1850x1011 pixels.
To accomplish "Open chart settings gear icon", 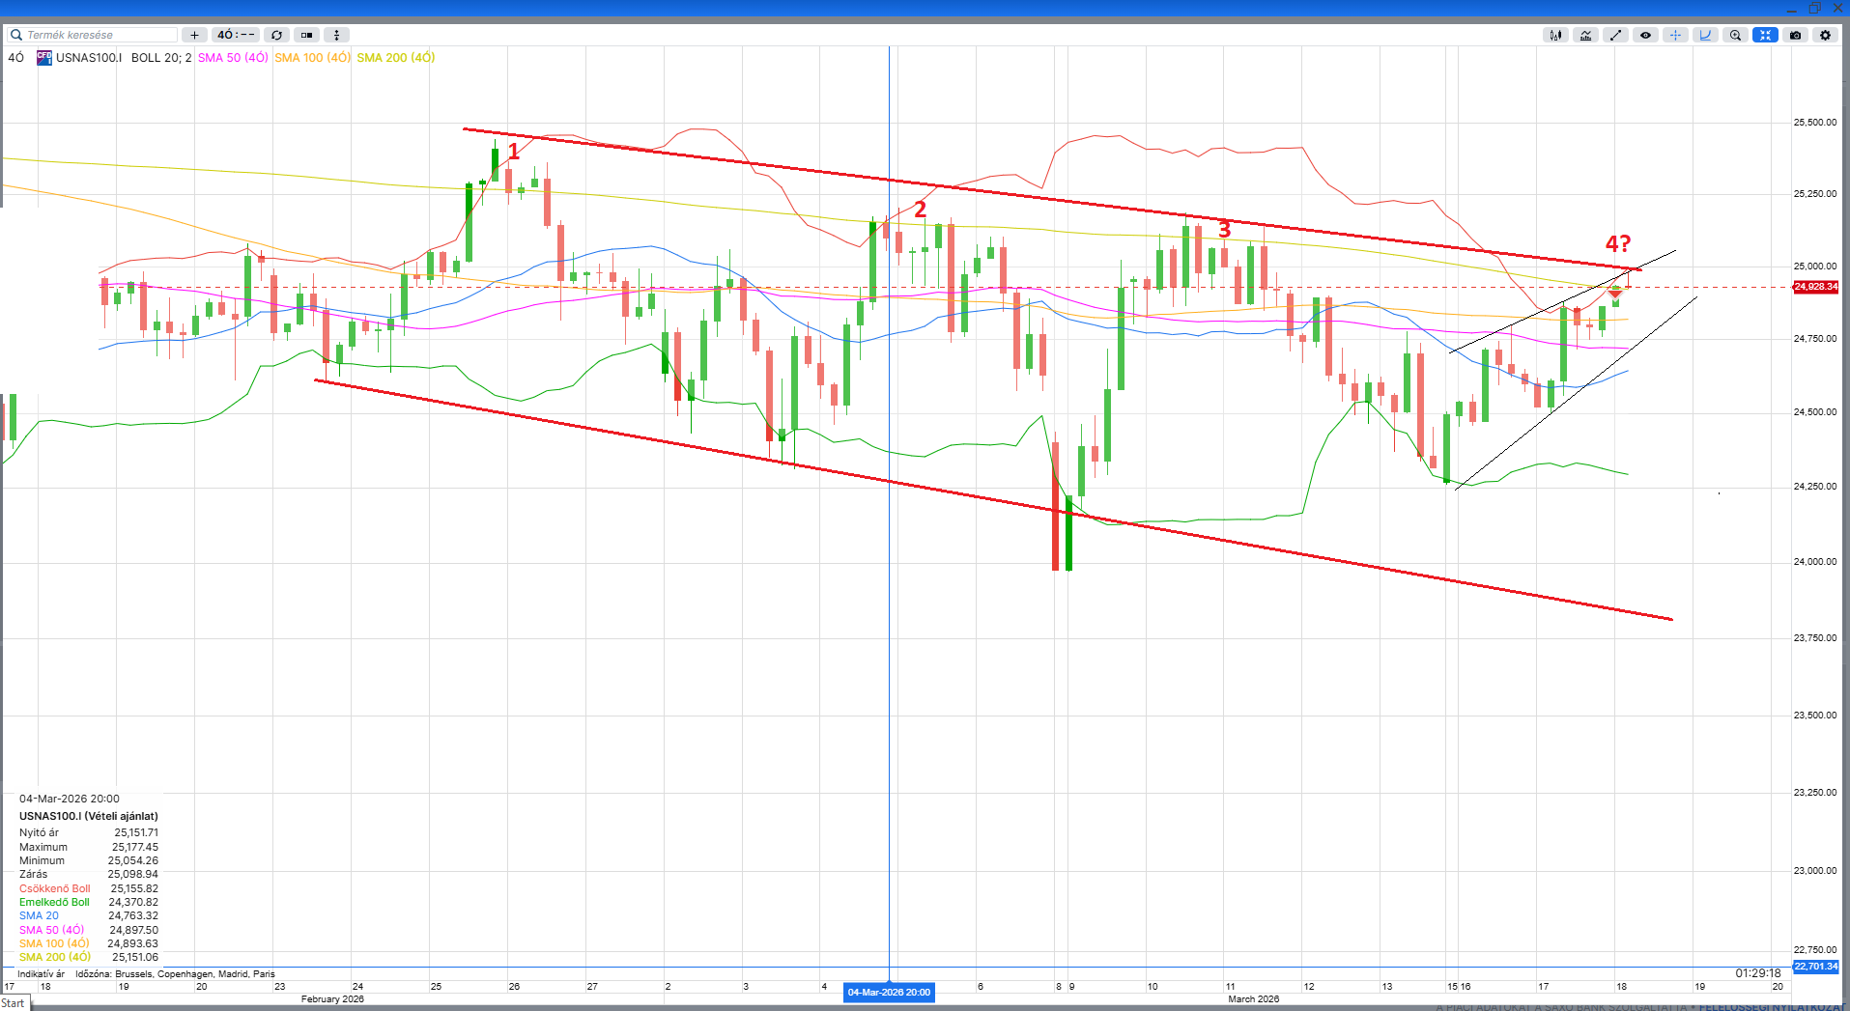I will pos(1825,35).
